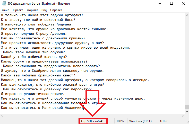Open the Файл menu
Viewport: 189px width, 124px height.
6,10
